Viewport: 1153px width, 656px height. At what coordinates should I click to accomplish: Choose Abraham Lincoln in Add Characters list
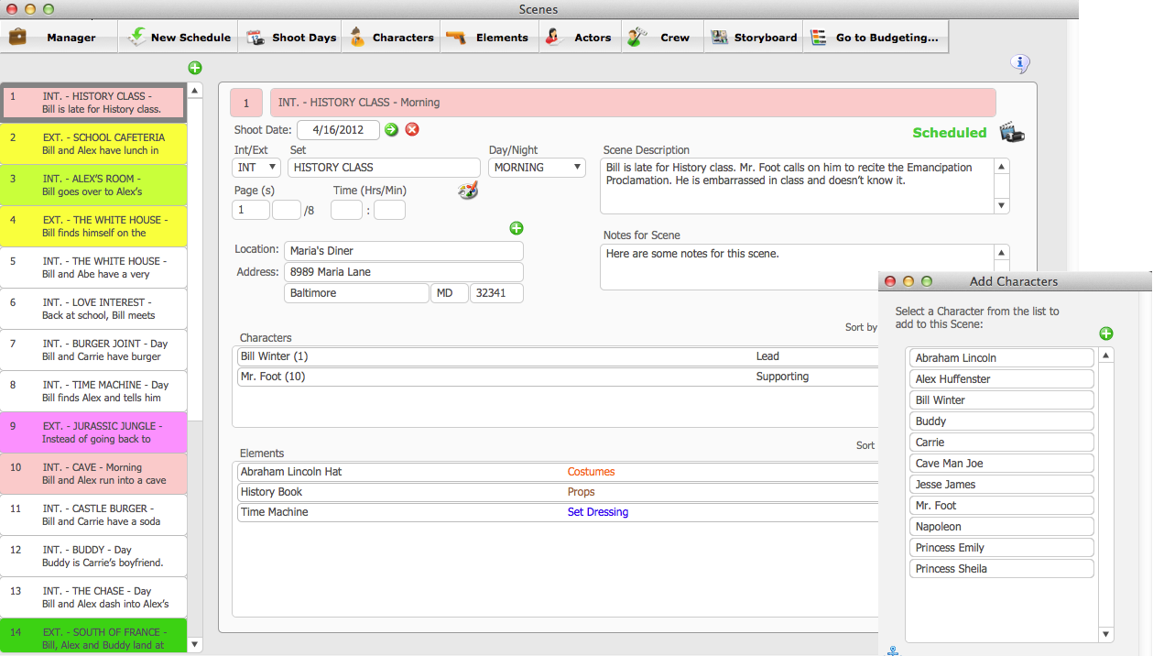click(x=1002, y=358)
